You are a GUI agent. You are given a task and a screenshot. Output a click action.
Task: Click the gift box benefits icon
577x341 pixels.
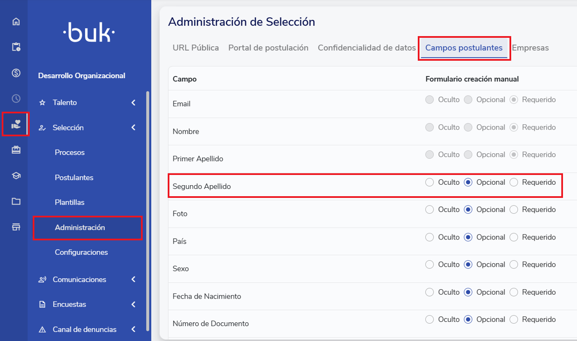click(x=16, y=150)
